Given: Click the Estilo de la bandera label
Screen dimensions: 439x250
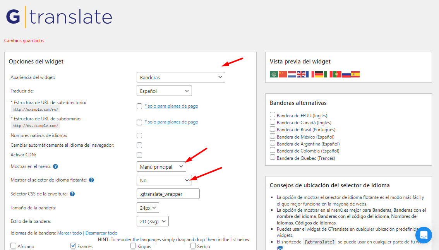Looking at the screenshot, I should click(31, 221).
